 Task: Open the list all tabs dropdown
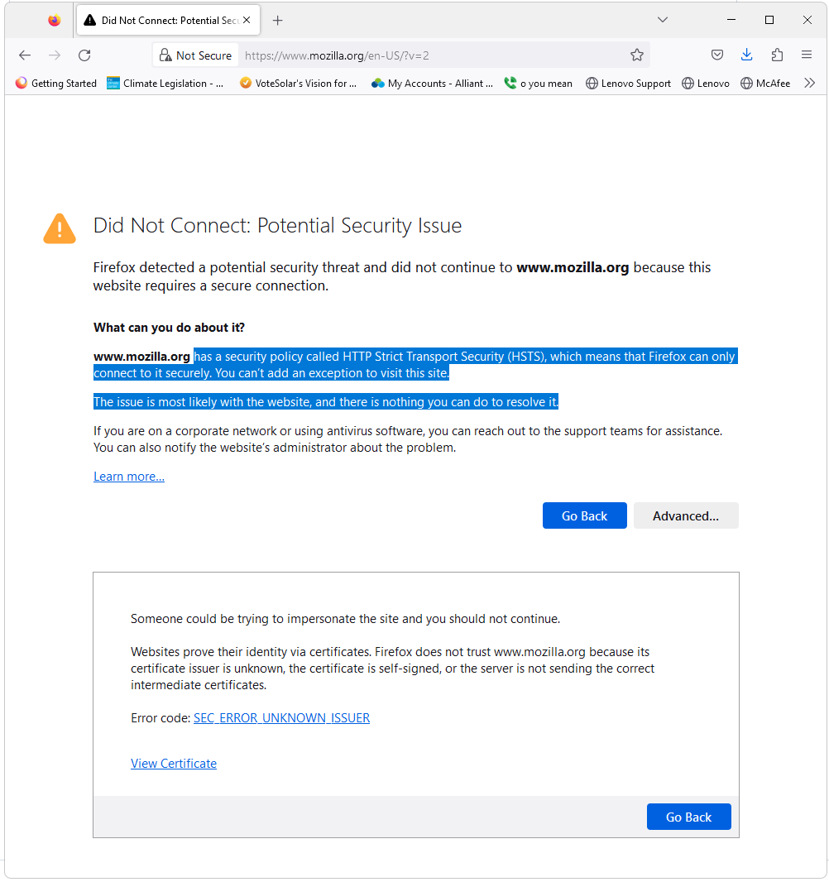[x=662, y=19]
